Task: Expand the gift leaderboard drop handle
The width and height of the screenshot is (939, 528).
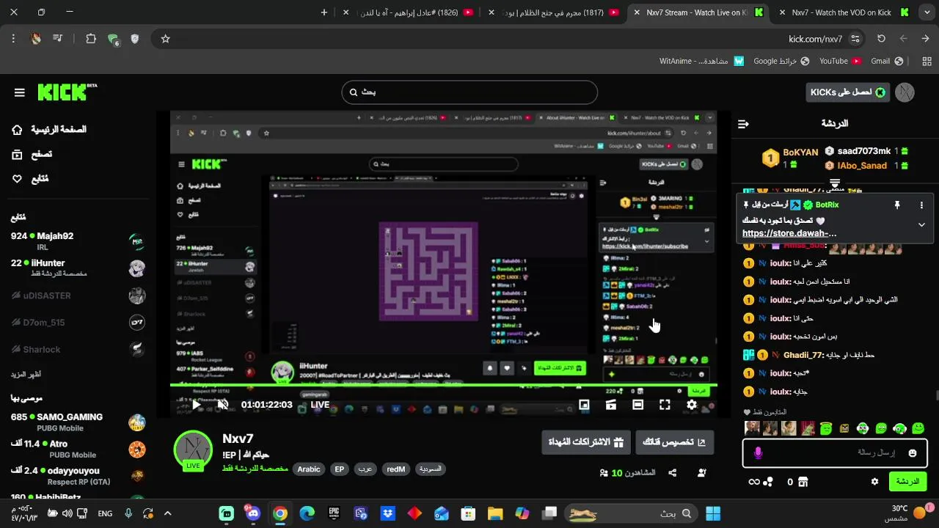Action: click(x=835, y=183)
